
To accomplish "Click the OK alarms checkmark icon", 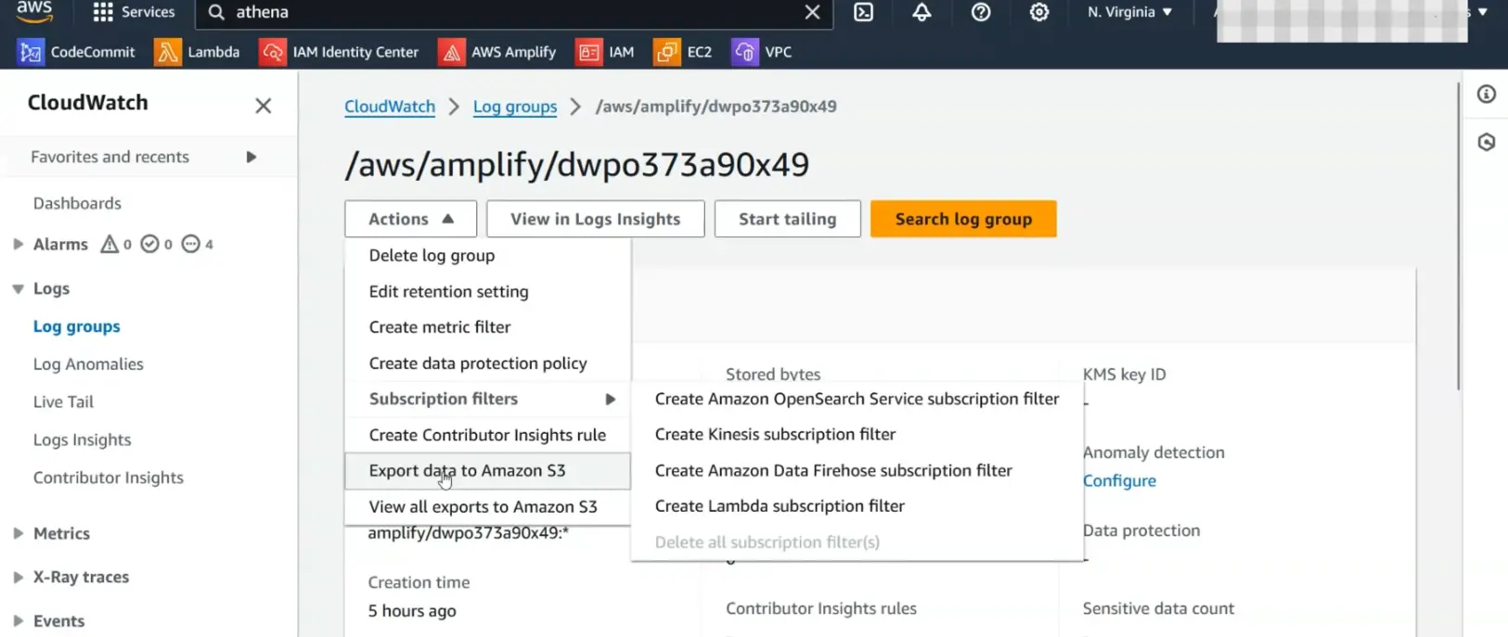I will click(149, 244).
